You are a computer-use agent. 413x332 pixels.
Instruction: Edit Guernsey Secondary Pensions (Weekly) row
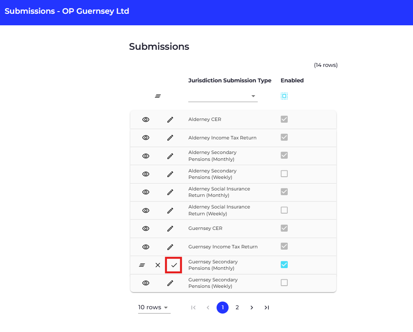click(170, 283)
